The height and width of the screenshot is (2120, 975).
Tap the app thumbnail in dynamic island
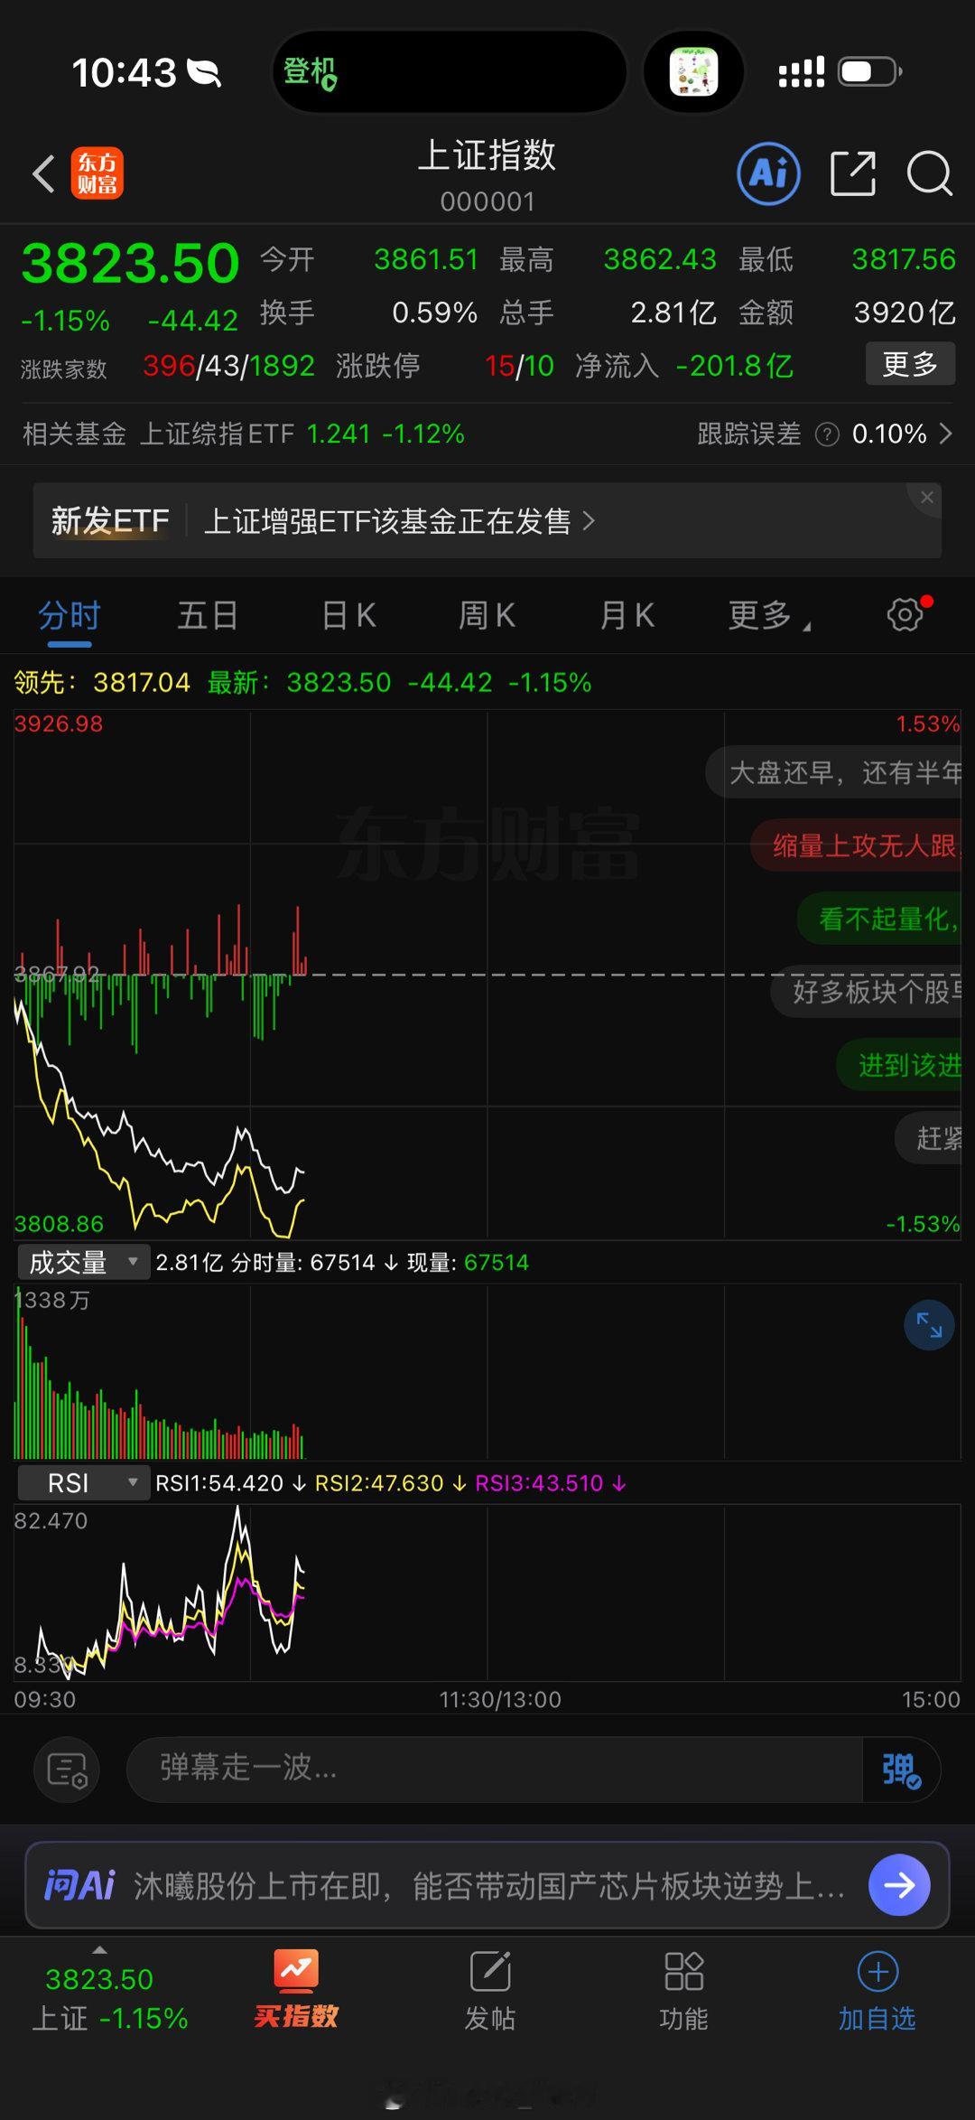point(693,72)
